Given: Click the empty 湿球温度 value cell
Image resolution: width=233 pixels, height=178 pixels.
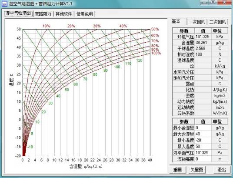Looking at the screenshot, I should point(203,60).
